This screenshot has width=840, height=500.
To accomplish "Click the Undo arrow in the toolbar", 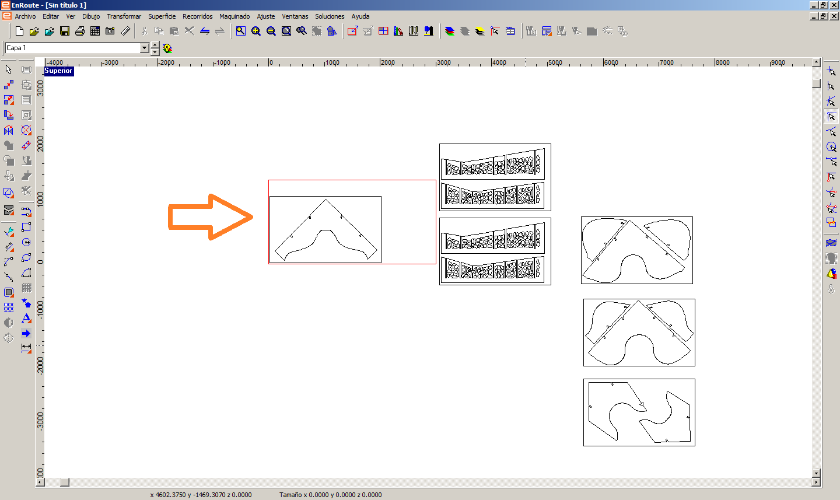I will tap(205, 31).
